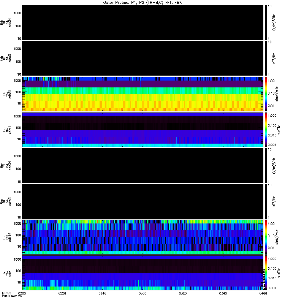Click the '(V/m)²/Hz' unit label of the thc fff edc34 panel
The width and height of the screenshot is (285, 304).
[x=274, y=166]
